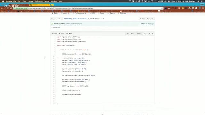Open the Raw file view
Viewport: 205px width, 115px height.
tap(127, 34)
